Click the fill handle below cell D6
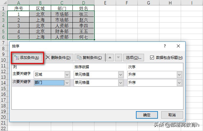The width and height of the screenshot is (203, 131). [94, 39]
